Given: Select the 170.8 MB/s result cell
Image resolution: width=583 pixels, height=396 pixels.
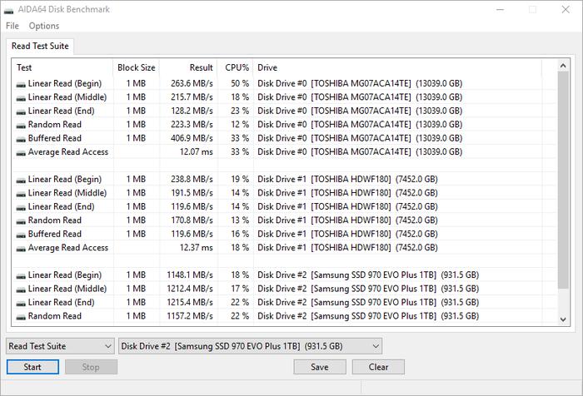Looking at the screenshot, I should point(192,220).
